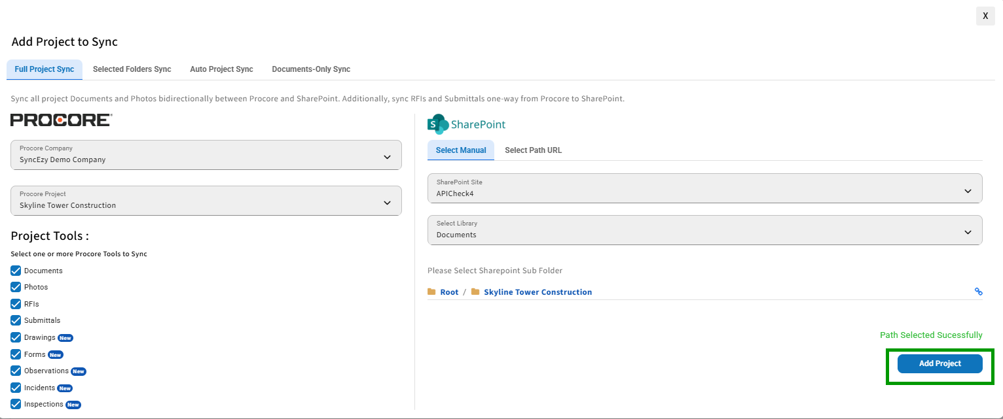
Task: Click the Procore logo
Action: [62, 120]
